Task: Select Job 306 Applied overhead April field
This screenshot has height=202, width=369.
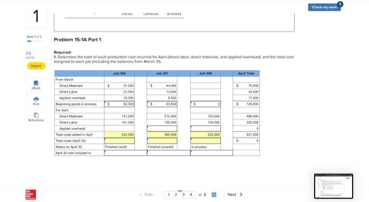Action: click(x=119, y=129)
